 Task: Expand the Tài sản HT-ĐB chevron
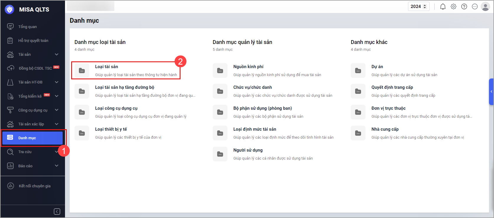pyautogui.click(x=57, y=82)
